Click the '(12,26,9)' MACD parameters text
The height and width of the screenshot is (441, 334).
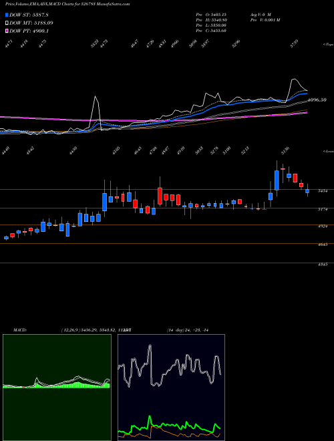click(70, 330)
